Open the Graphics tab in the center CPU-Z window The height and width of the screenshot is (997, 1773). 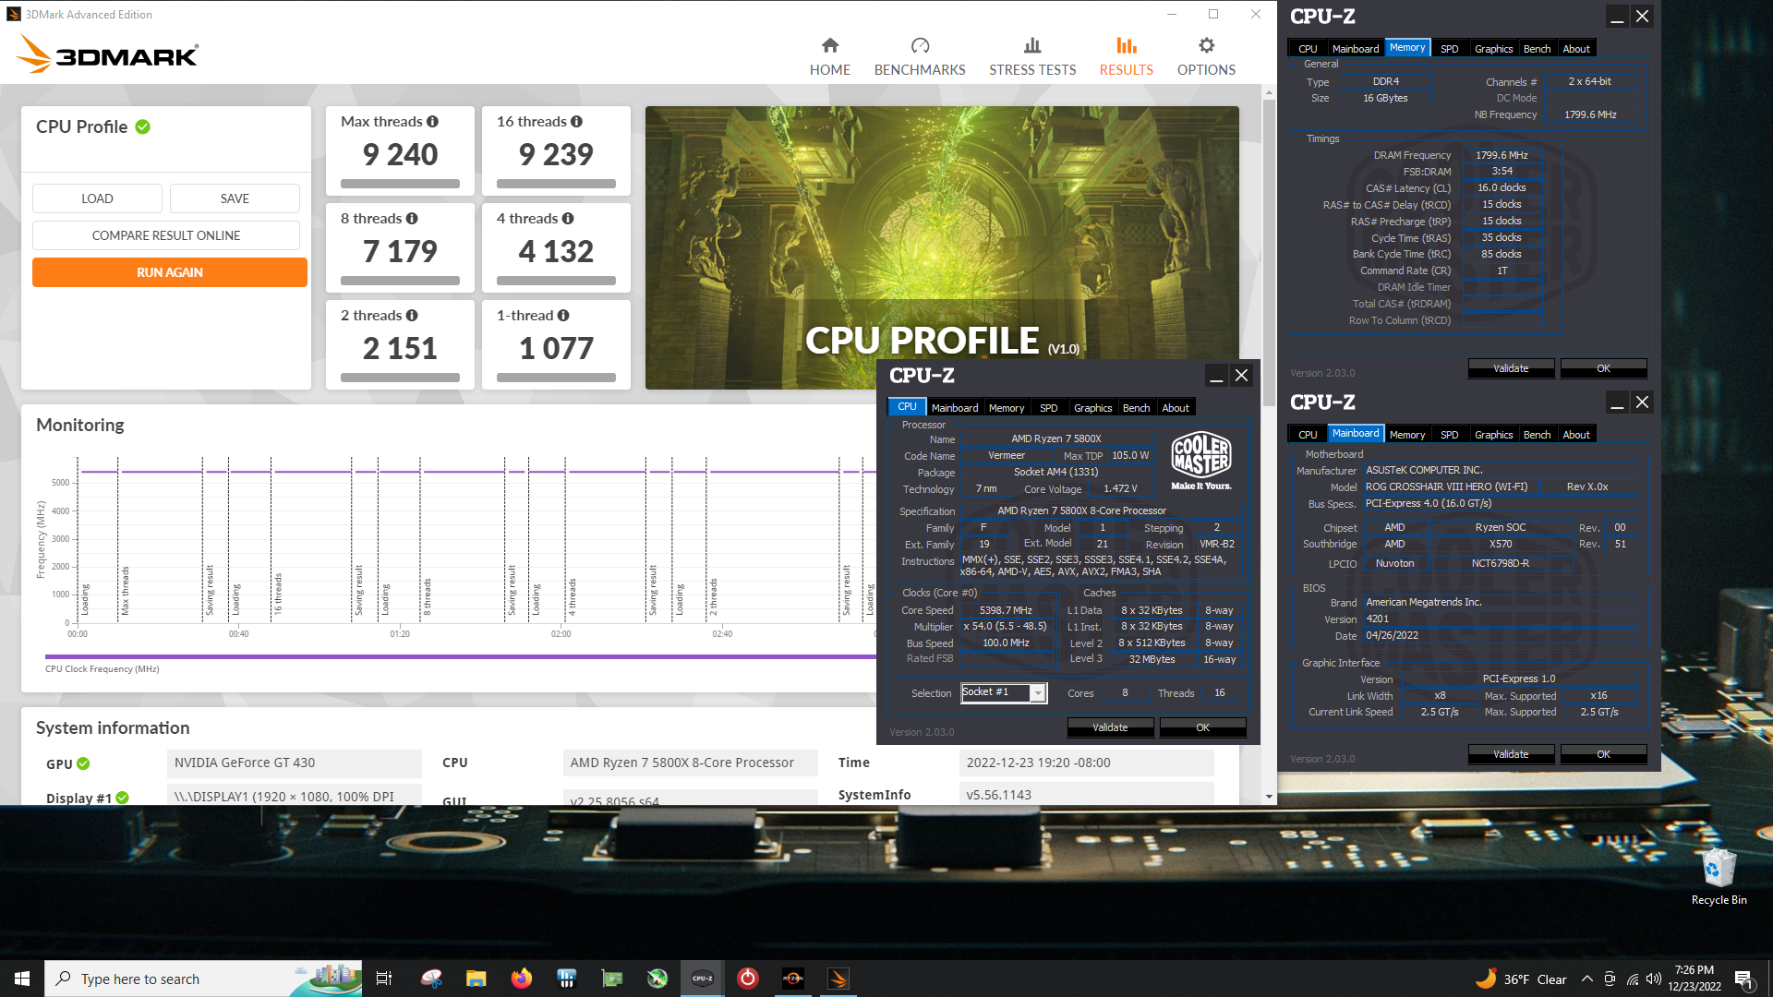pos(1092,407)
